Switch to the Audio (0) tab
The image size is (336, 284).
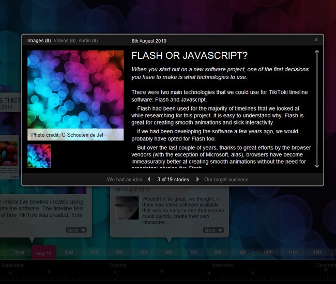coord(88,41)
